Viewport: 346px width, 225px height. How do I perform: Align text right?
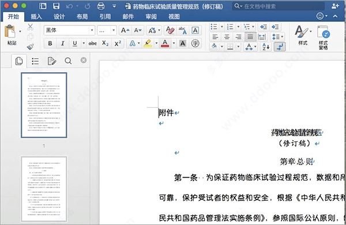(238, 37)
